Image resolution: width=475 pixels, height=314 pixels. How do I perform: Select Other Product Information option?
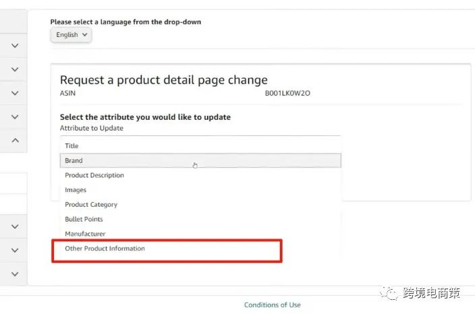coord(105,249)
